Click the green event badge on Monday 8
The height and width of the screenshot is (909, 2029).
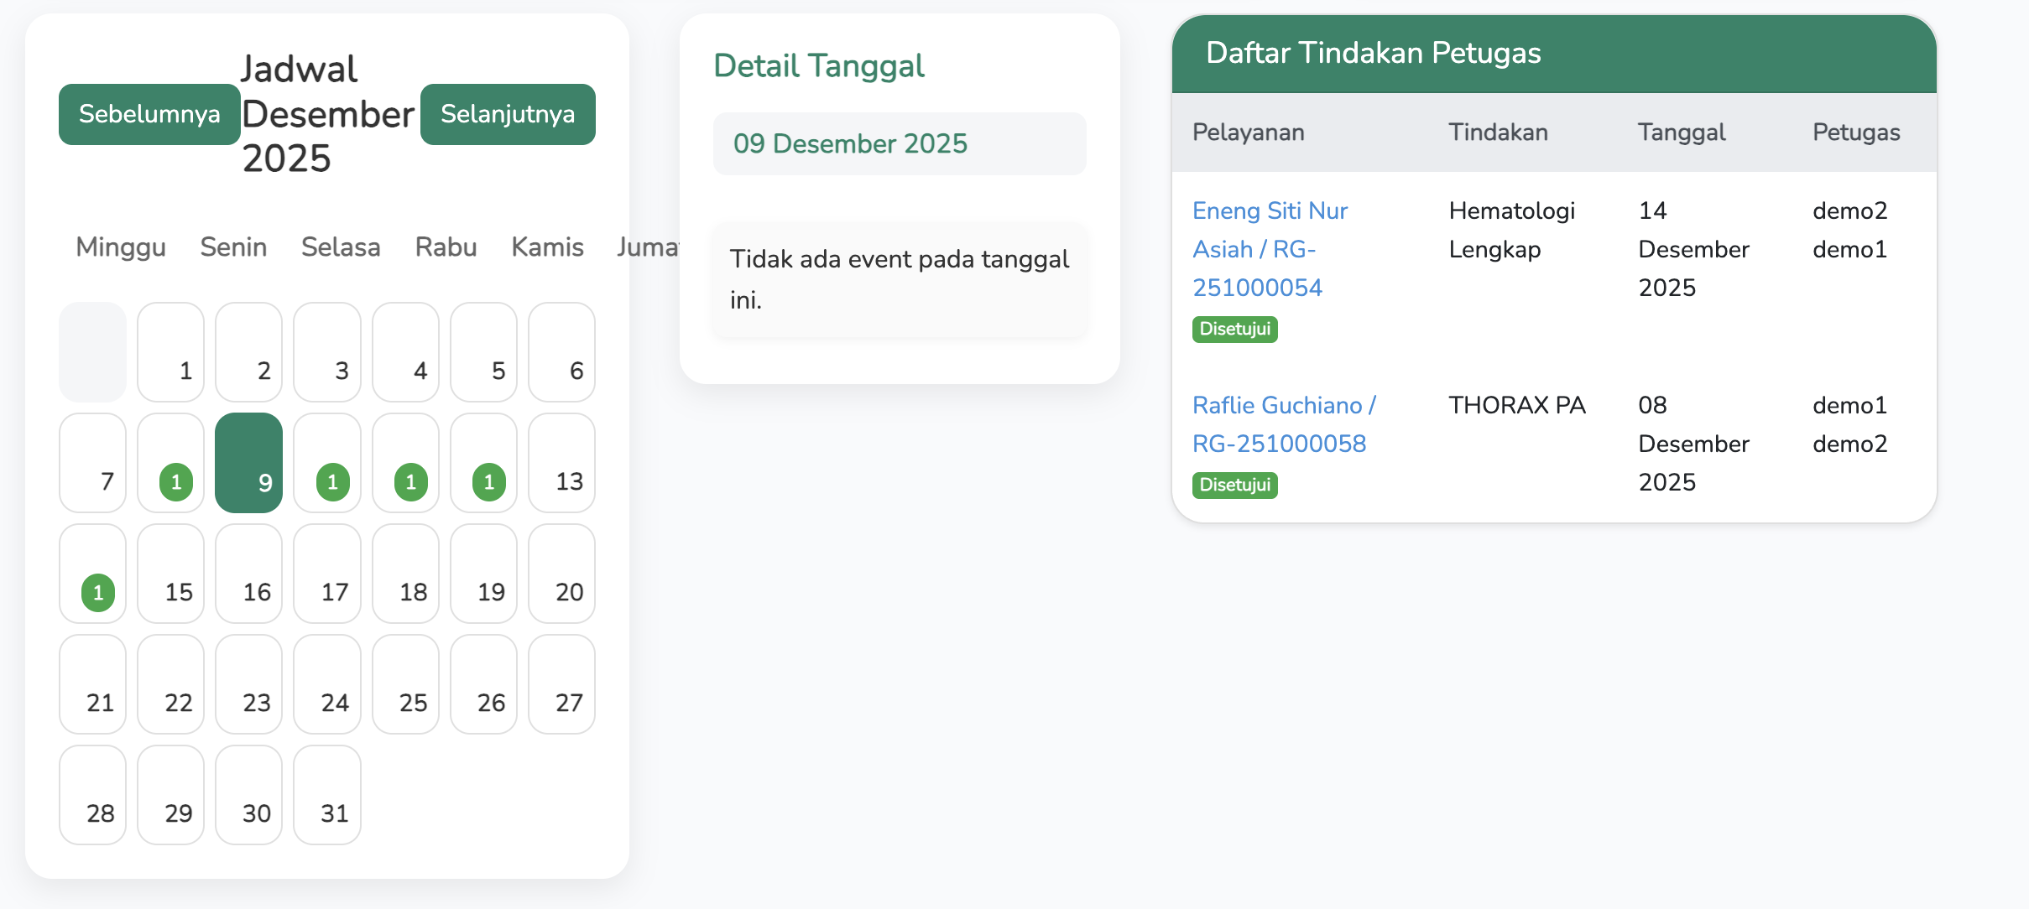(176, 482)
